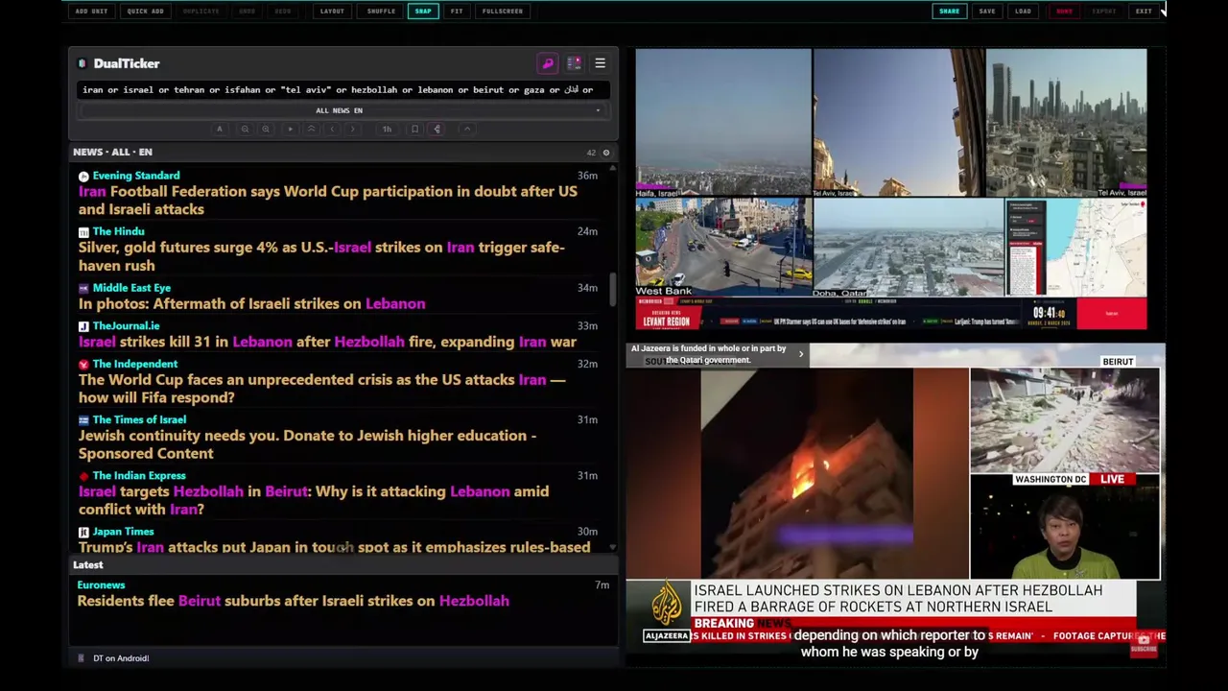The image size is (1228, 691).
Task: Click The Times of Israel source icon
Action: coord(83,419)
